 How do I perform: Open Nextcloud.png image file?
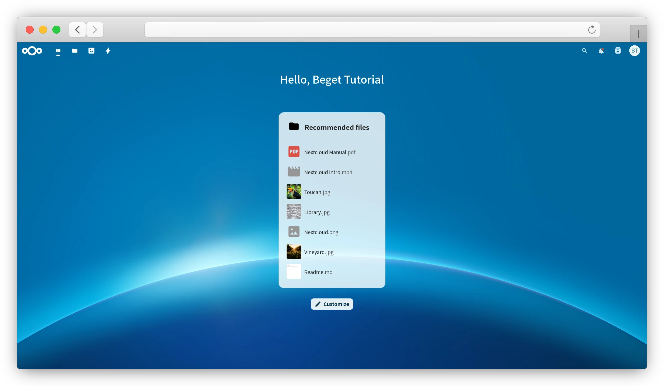click(x=321, y=232)
